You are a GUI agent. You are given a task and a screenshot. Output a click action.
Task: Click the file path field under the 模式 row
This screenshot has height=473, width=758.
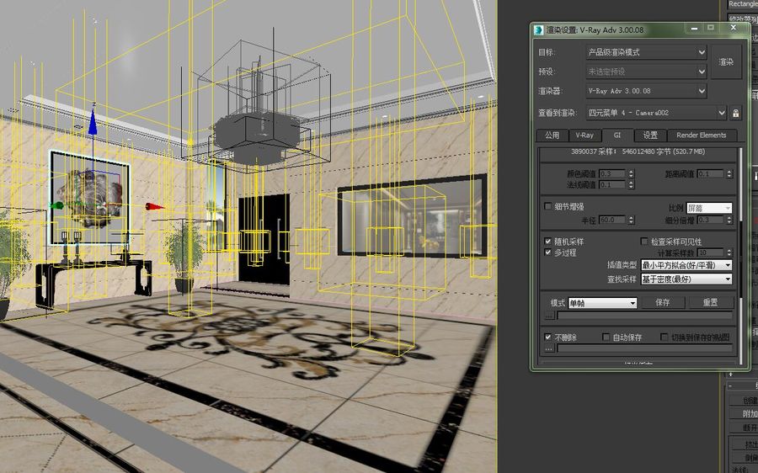(x=645, y=316)
